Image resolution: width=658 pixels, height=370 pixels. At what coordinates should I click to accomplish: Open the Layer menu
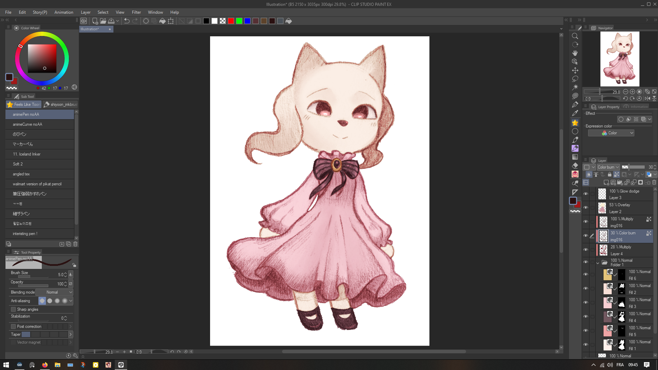[x=86, y=12]
